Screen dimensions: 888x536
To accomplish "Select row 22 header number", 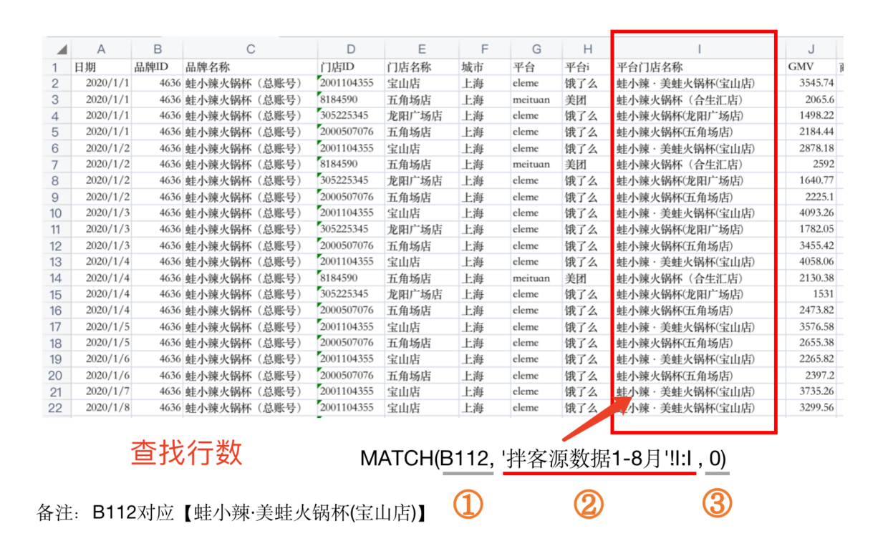I will 54,408.
